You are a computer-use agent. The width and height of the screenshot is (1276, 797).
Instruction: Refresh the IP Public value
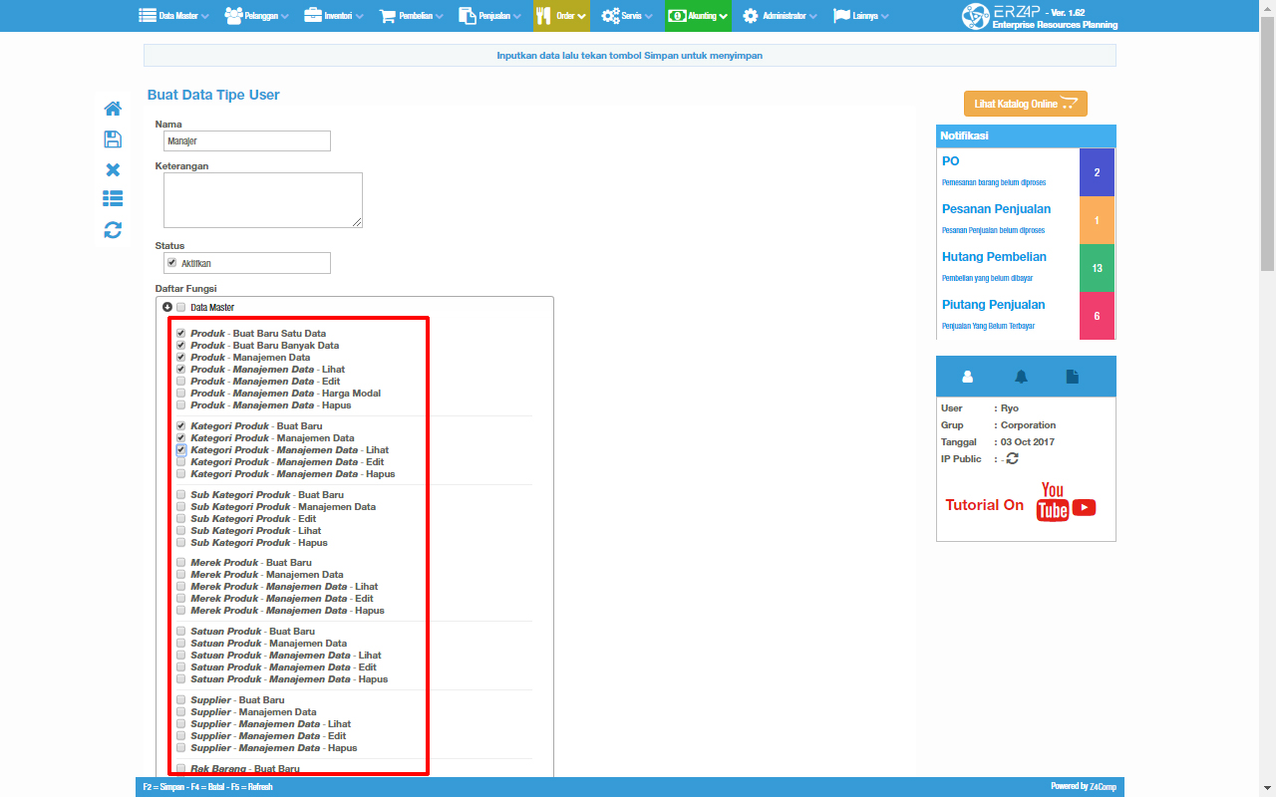(x=1013, y=459)
